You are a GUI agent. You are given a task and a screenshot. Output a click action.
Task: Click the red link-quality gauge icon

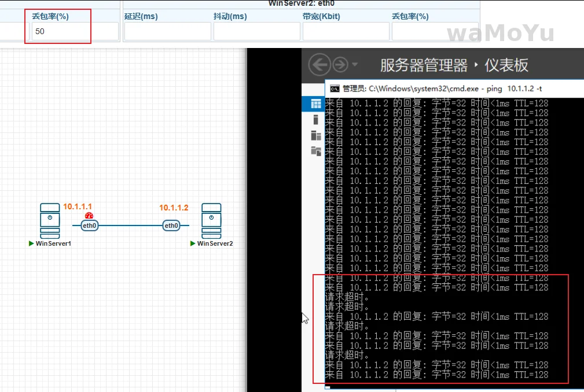[x=89, y=216]
